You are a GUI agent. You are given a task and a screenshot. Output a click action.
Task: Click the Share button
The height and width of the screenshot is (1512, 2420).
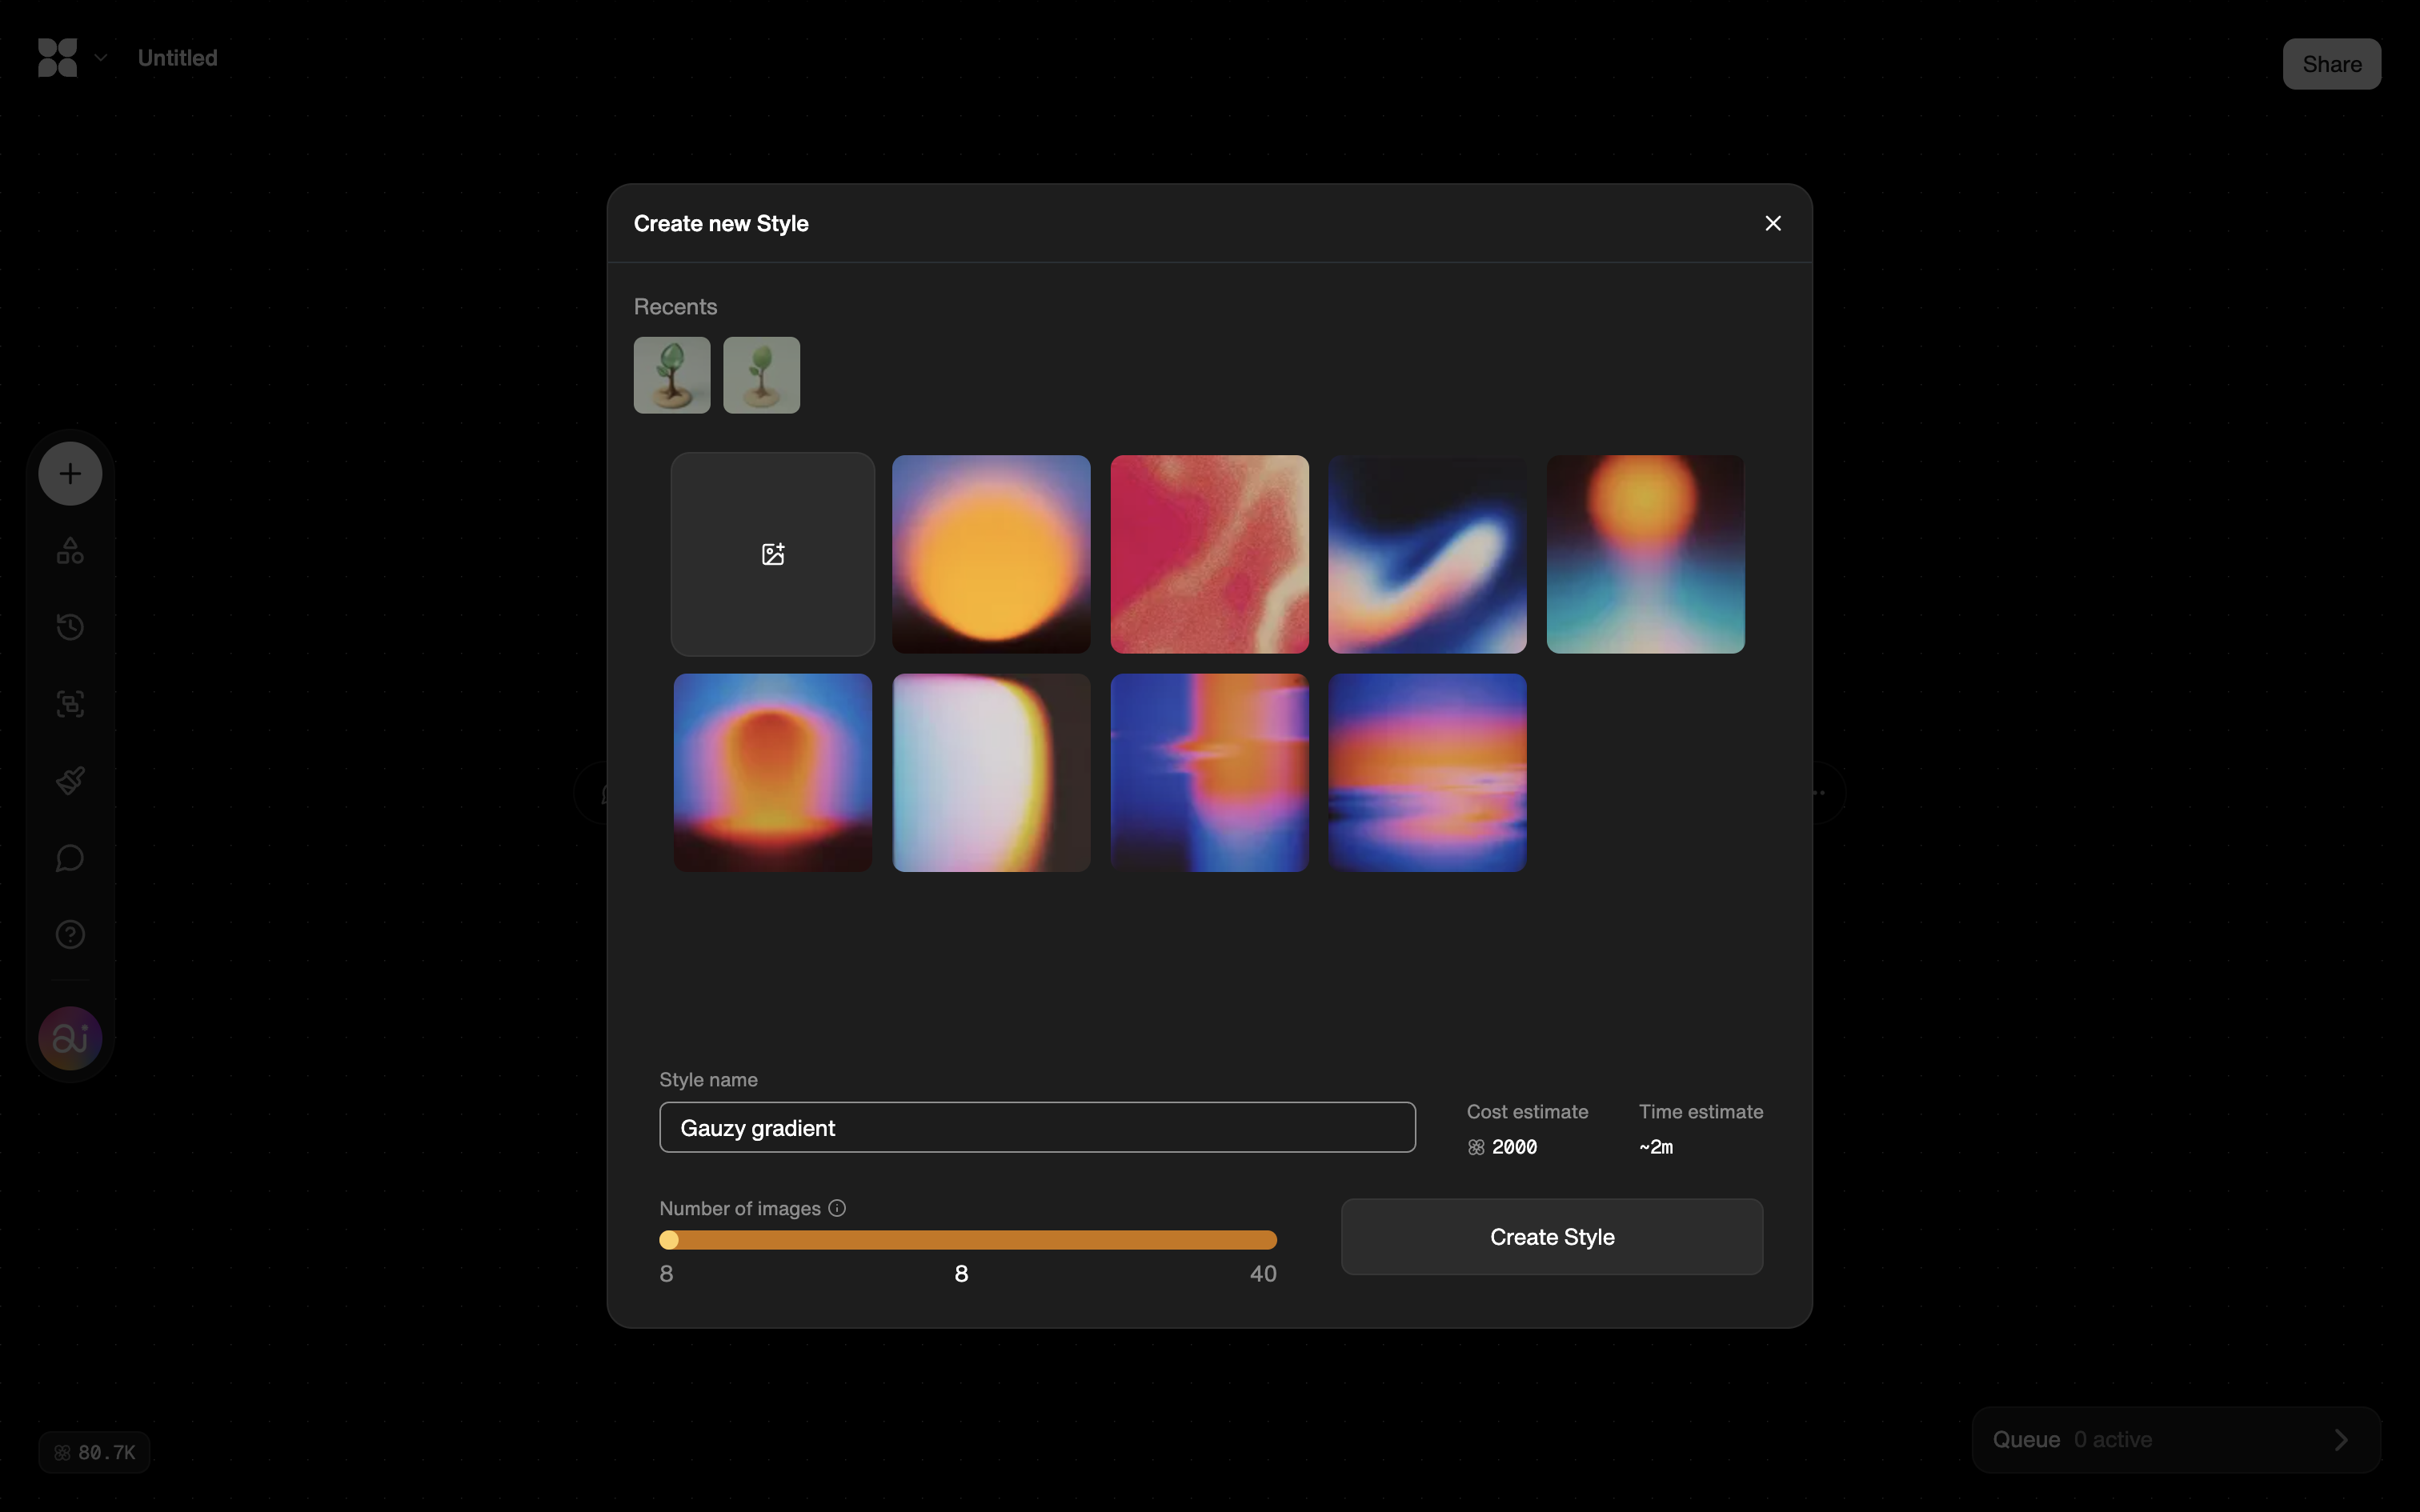coord(2331,64)
